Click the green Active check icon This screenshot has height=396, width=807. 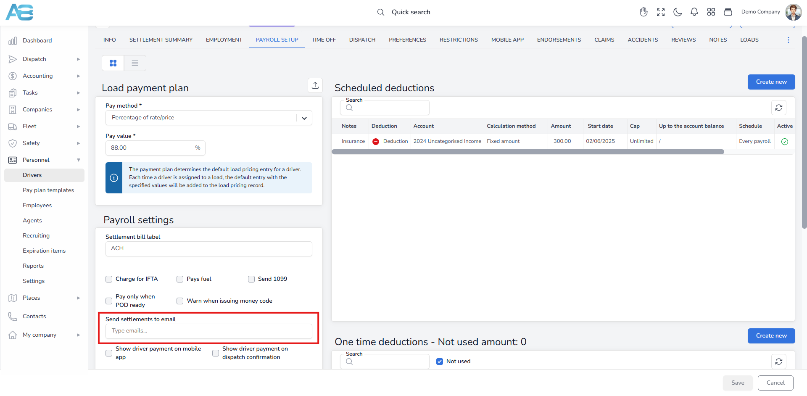[x=785, y=142]
